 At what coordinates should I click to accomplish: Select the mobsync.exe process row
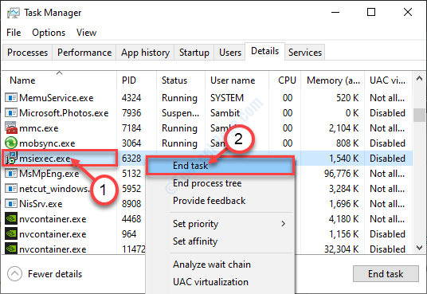click(x=207, y=143)
